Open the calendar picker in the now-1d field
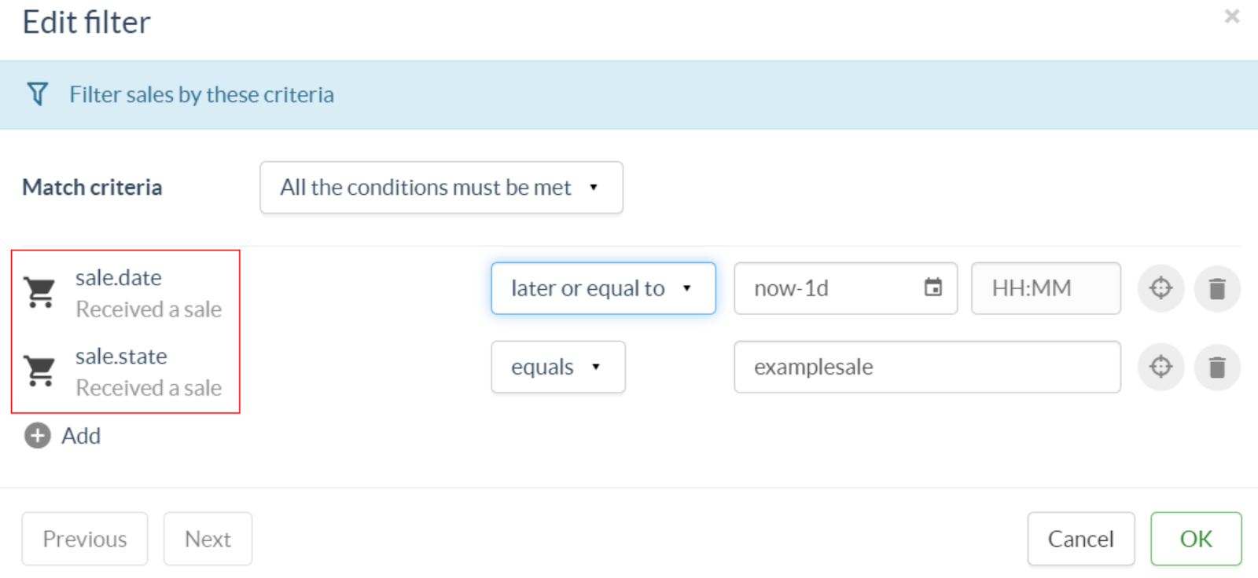This screenshot has width=1258, height=578. point(932,288)
